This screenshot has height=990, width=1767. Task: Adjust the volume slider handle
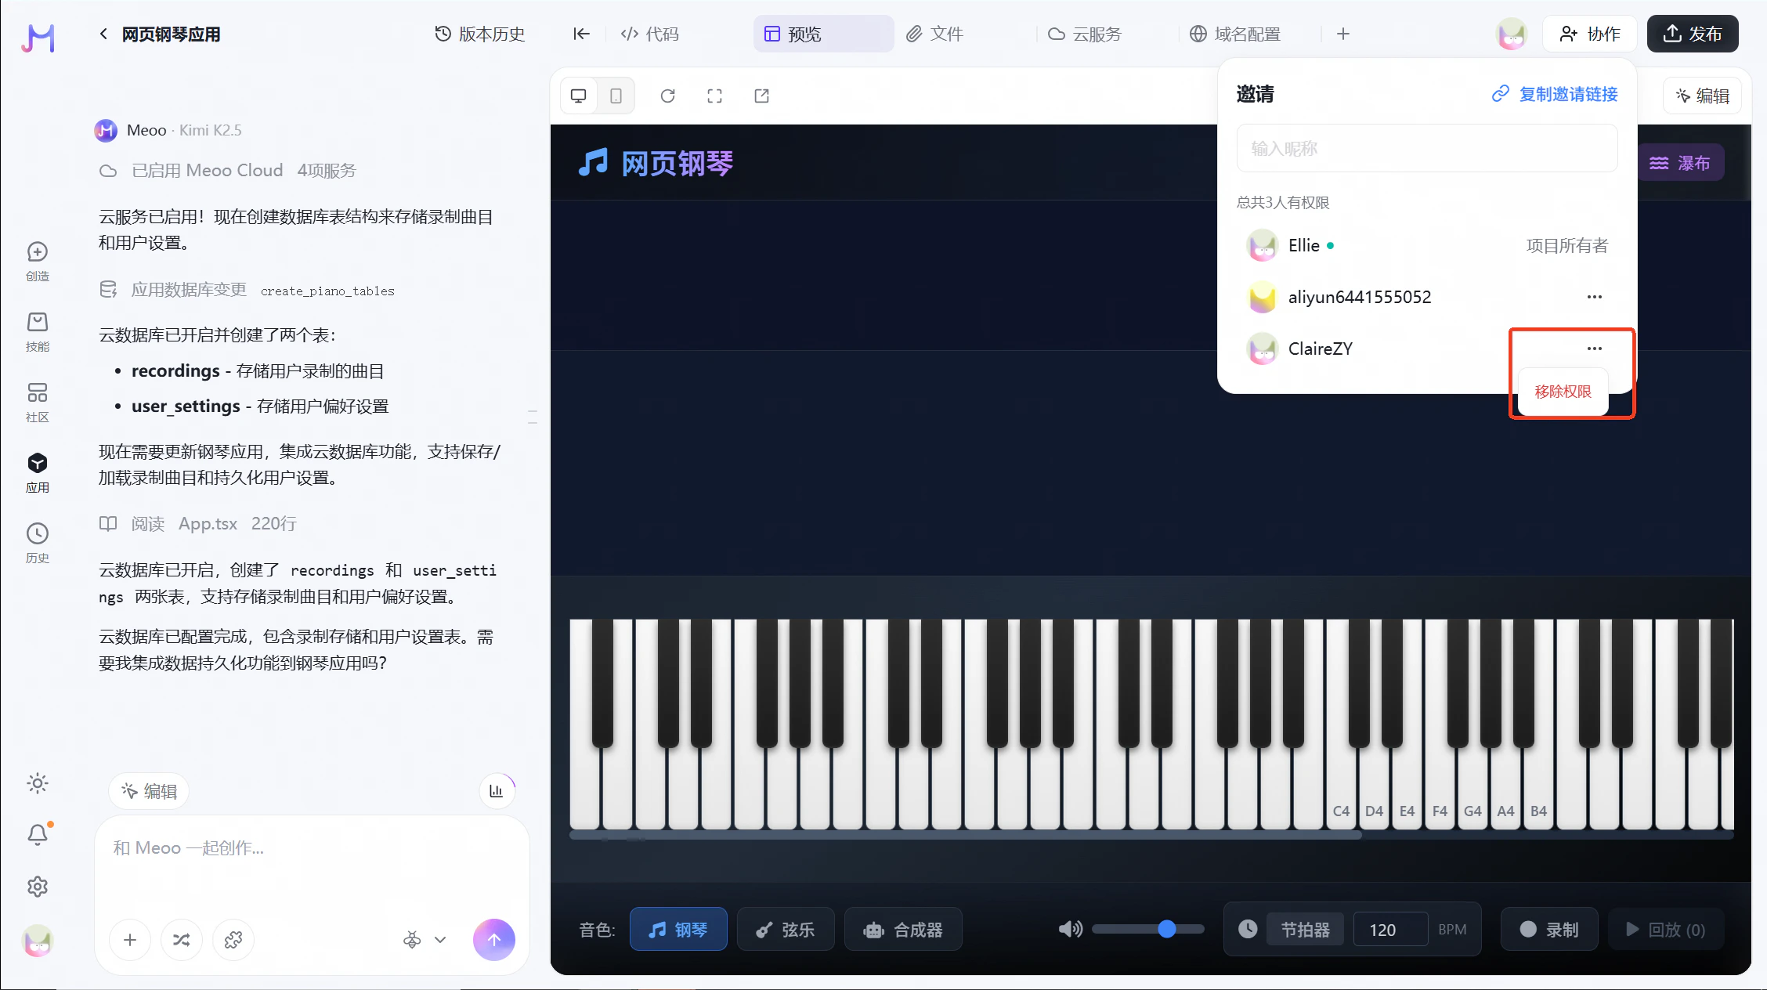pyautogui.click(x=1167, y=929)
